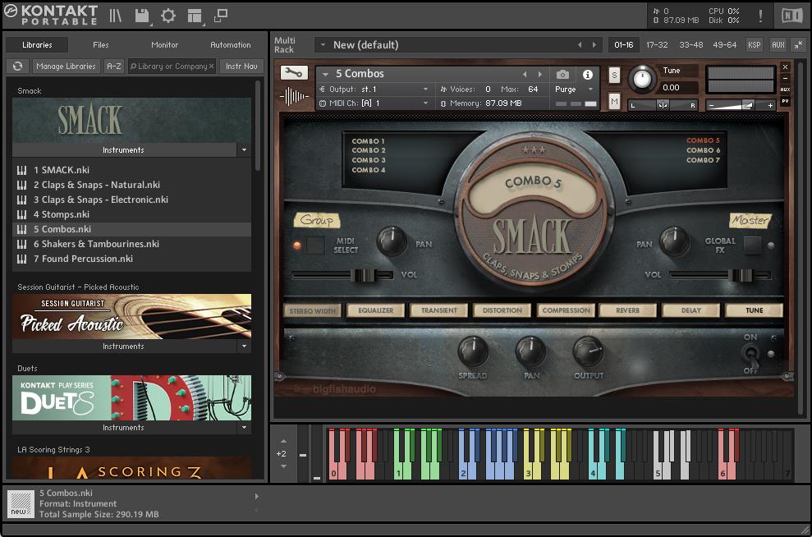Open the Automation tab
This screenshot has height=537, width=812.
coord(231,45)
